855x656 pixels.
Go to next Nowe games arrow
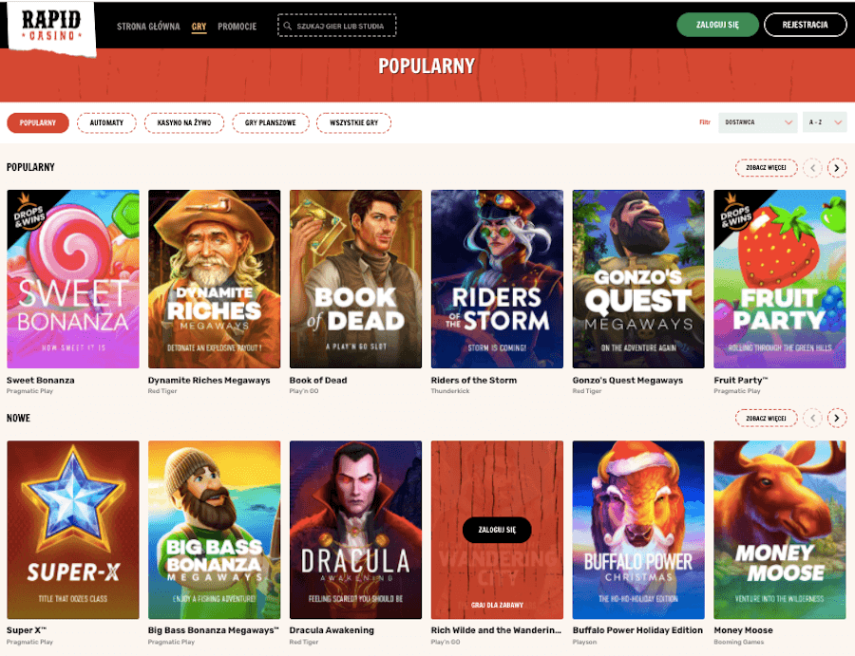(x=836, y=419)
